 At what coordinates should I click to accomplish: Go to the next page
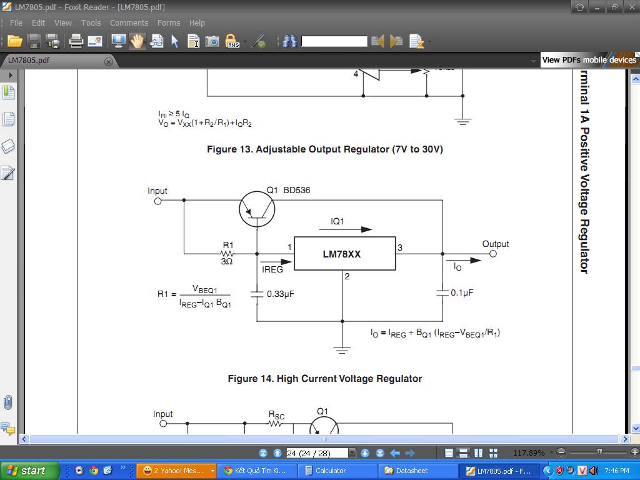pos(365,453)
